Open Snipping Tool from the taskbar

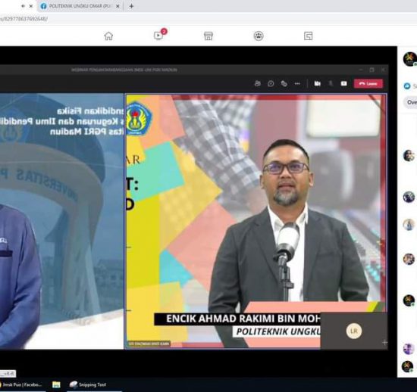point(88,384)
